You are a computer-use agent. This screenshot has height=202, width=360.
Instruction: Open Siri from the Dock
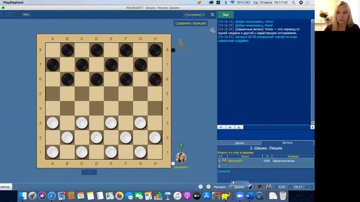point(42,196)
